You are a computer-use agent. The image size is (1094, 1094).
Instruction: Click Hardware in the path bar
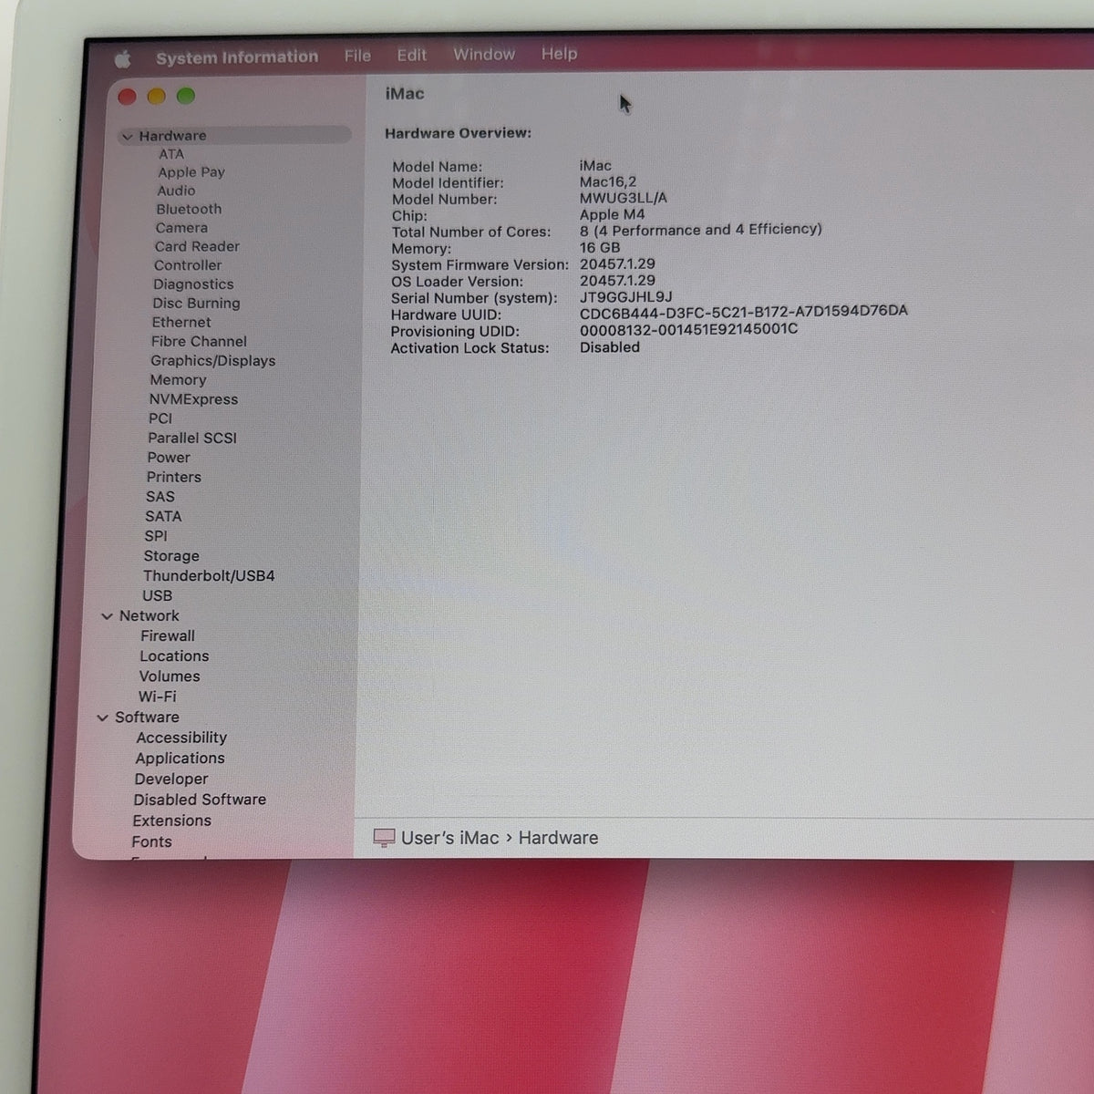tap(558, 838)
